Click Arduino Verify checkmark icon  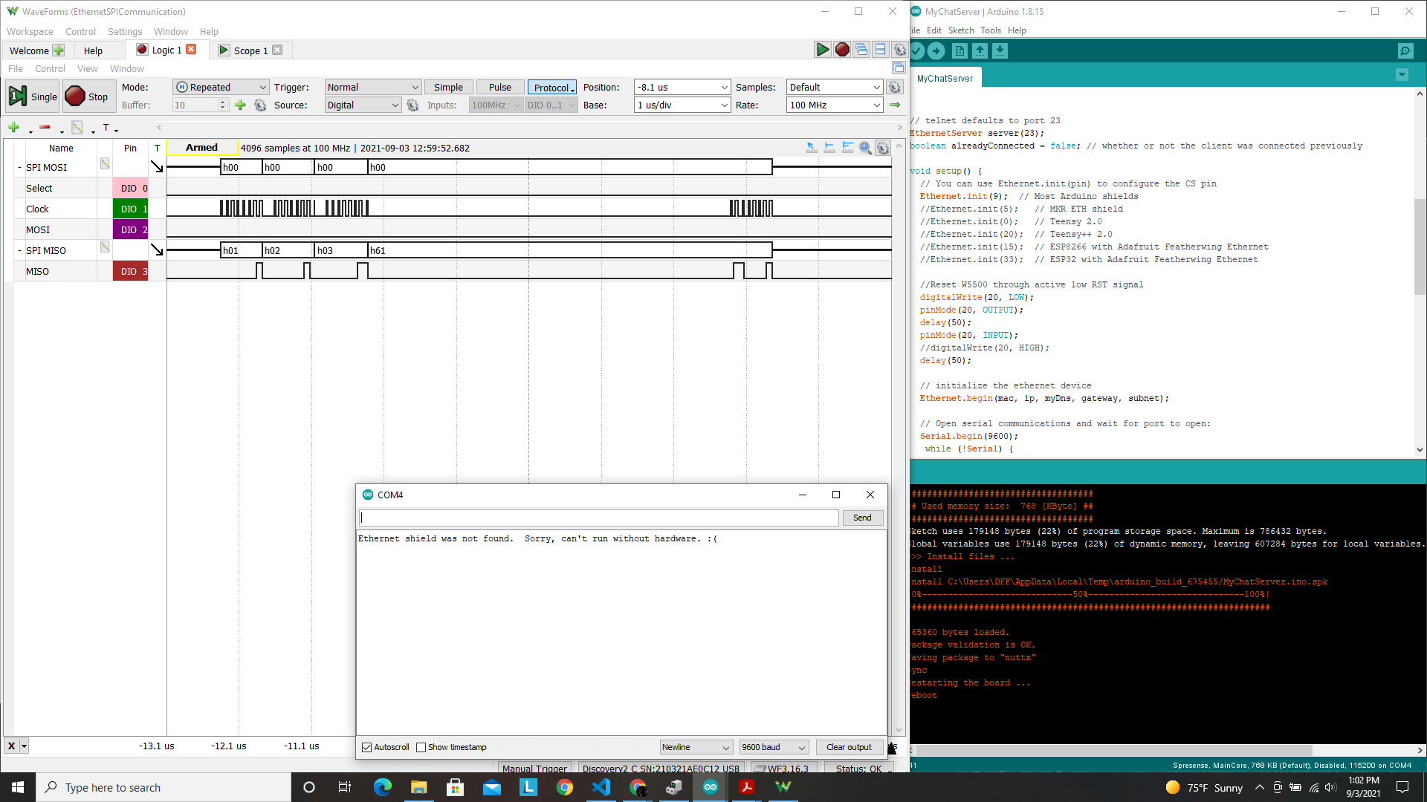coord(917,50)
